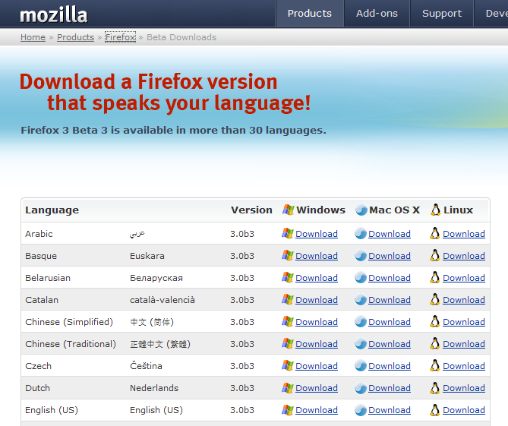Click the Mac icon in the Catalan row

coord(361,299)
